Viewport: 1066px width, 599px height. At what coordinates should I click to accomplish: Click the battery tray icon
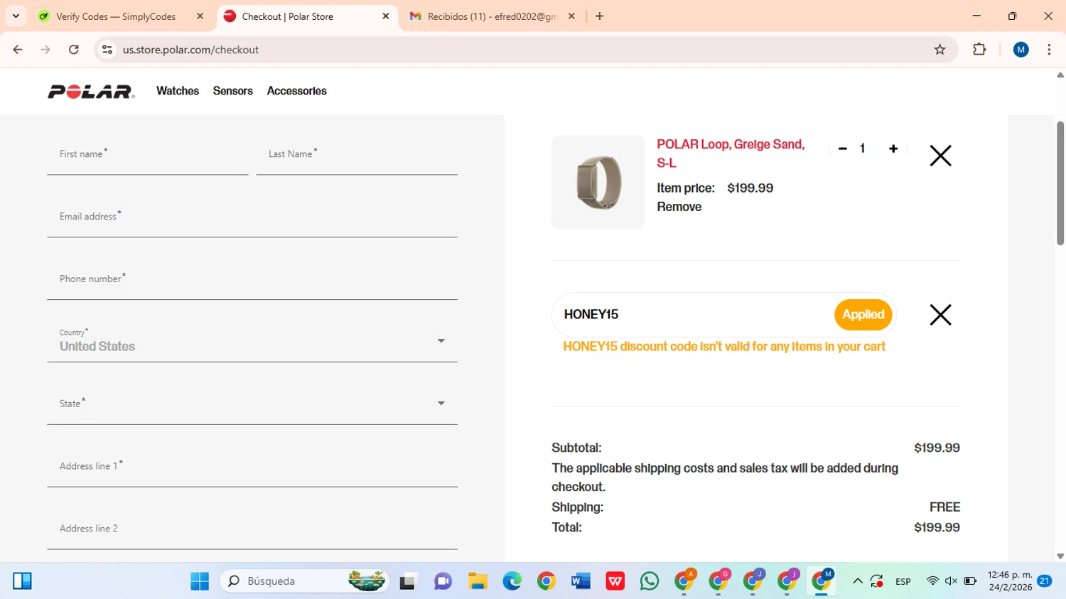970,581
